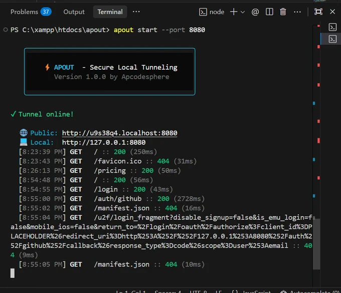341x293 pixels.
Task: Click the 37 problems count badge
Action: coord(46,12)
